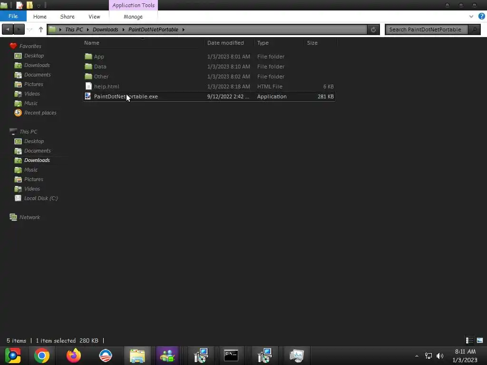Expand the ribbon with the chevron arrow
Screen dimensions: 487x365
471,17
